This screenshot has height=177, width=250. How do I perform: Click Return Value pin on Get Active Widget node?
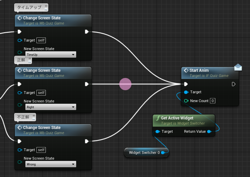click(x=209, y=131)
